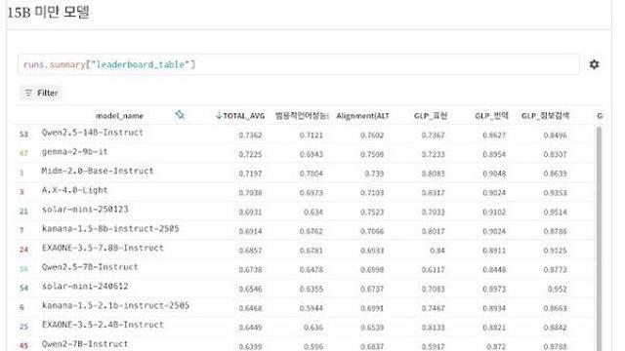Viewport: 625px width, 351px height.
Task: Select the 범용적언어성능 column header
Action: pos(302,116)
